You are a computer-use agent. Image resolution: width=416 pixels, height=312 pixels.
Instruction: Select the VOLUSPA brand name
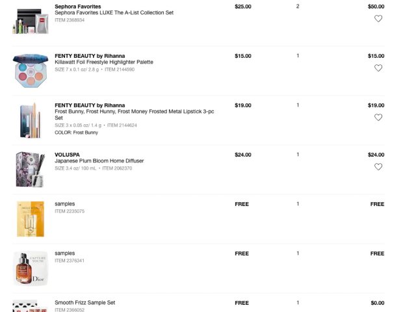[67, 155]
